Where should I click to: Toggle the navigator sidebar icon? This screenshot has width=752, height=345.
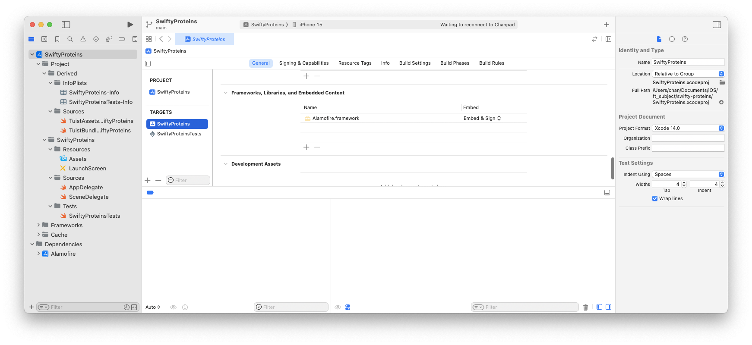pyautogui.click(x=66, y=25)
